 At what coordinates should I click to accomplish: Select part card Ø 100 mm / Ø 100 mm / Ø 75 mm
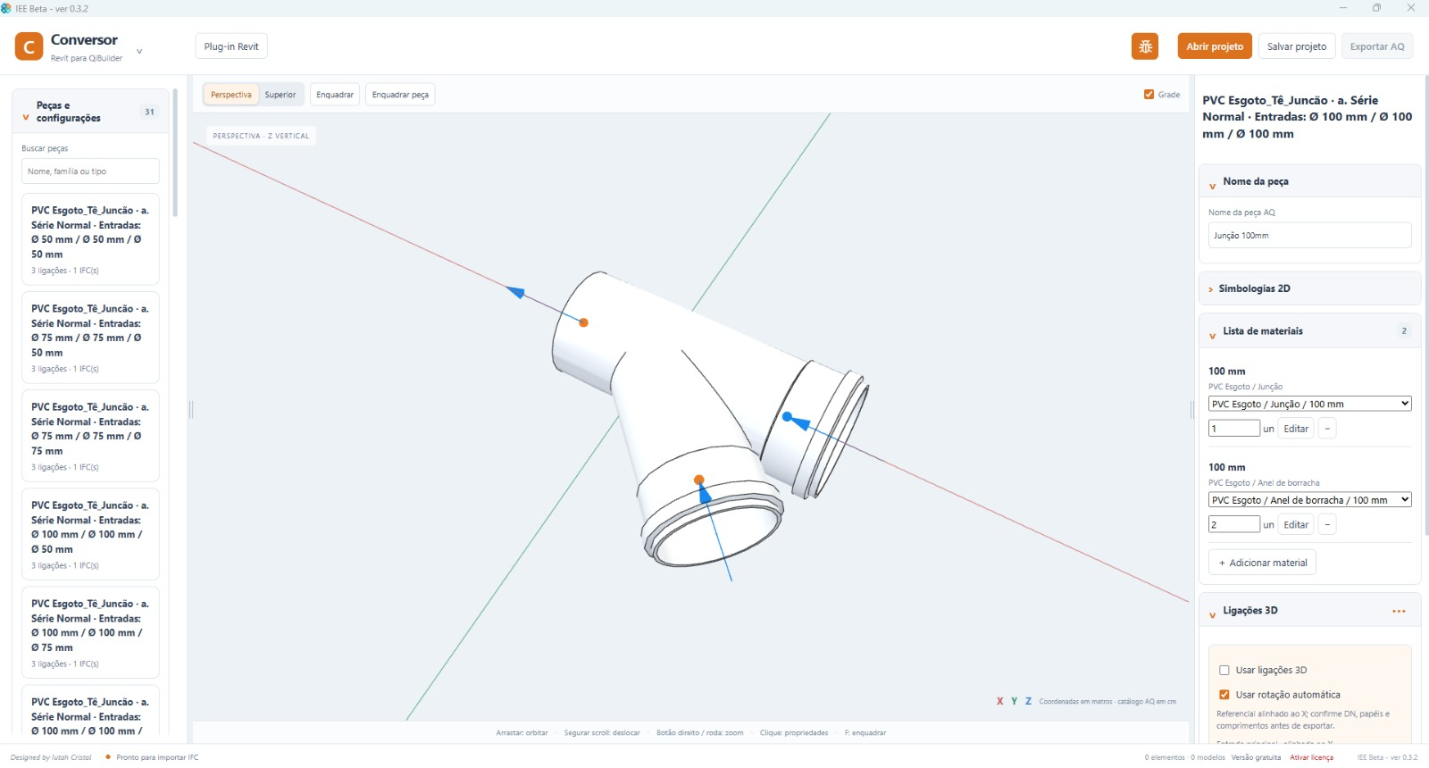(90, 632)
